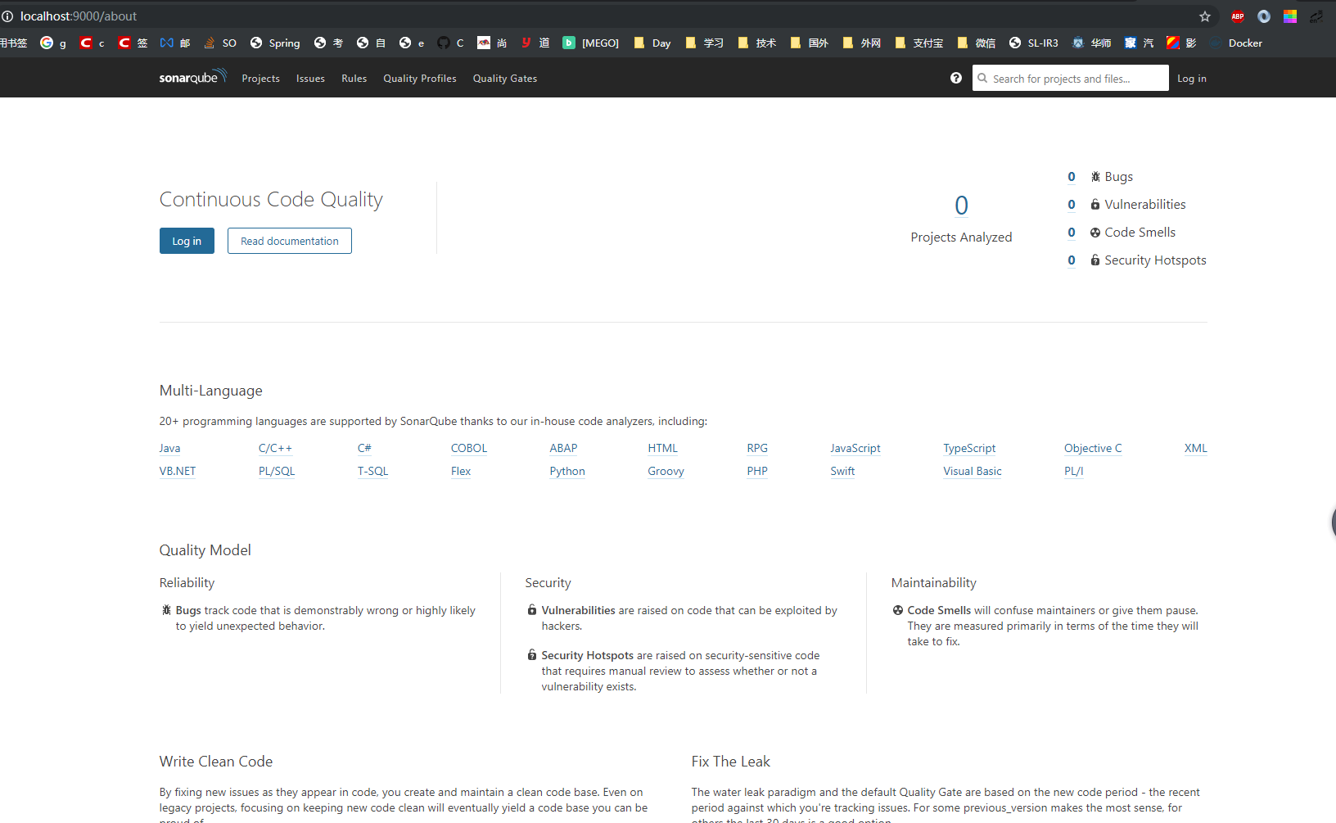Open the Projects menu item

[260, 79]
